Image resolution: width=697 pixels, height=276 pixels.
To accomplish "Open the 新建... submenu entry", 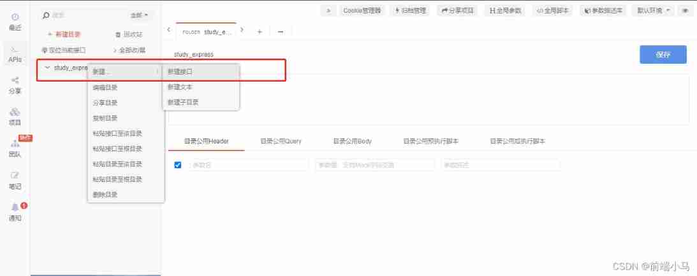I will click(x=126, y=71).
